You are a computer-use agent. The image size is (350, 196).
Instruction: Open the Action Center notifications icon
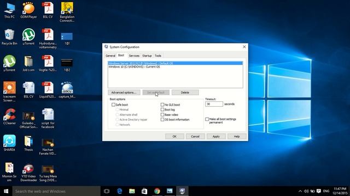click(x=319, y=191)
